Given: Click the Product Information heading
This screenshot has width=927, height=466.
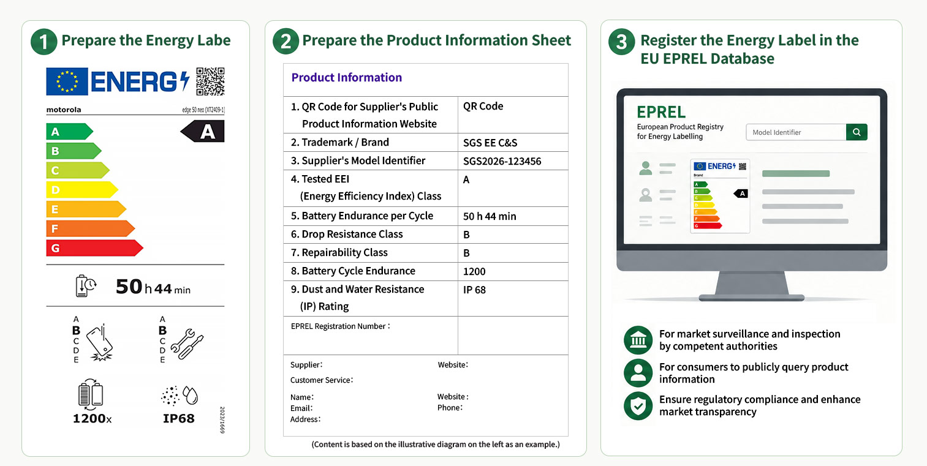Looking at the screenshot, I should point(347,77).
